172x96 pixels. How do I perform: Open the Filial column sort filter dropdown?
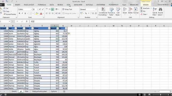click(x=49, y=28)
